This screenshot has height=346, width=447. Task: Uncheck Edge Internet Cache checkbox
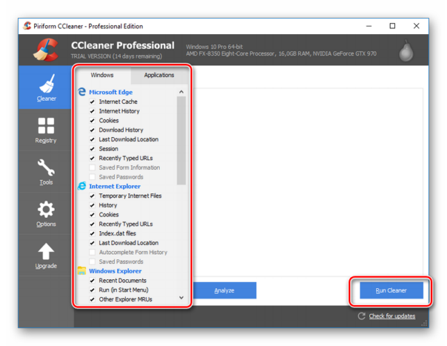coord(92,102)
